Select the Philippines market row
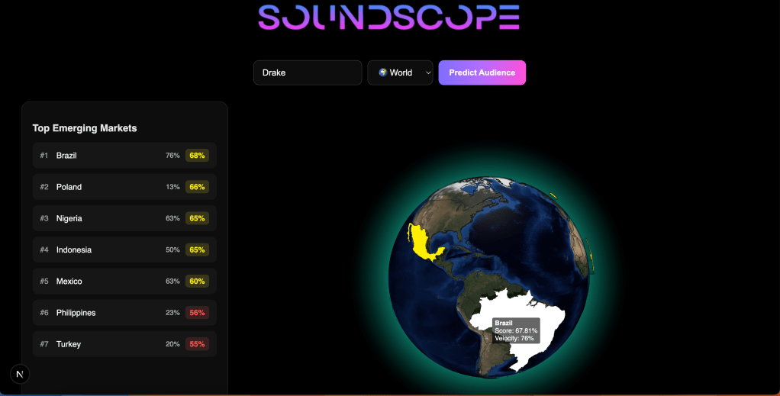The height and width of the screenshot is (396, 780). pyautogui.click(x=124, y=313)
